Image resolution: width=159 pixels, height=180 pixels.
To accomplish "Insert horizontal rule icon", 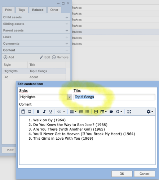I will pos(96,112).
